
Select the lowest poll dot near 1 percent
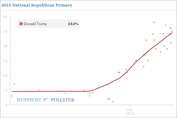pos(113,102)
